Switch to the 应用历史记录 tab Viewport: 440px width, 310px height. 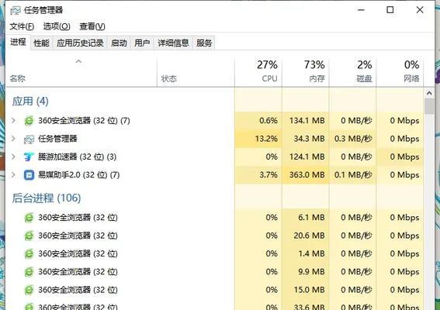[x=80, y=43]
